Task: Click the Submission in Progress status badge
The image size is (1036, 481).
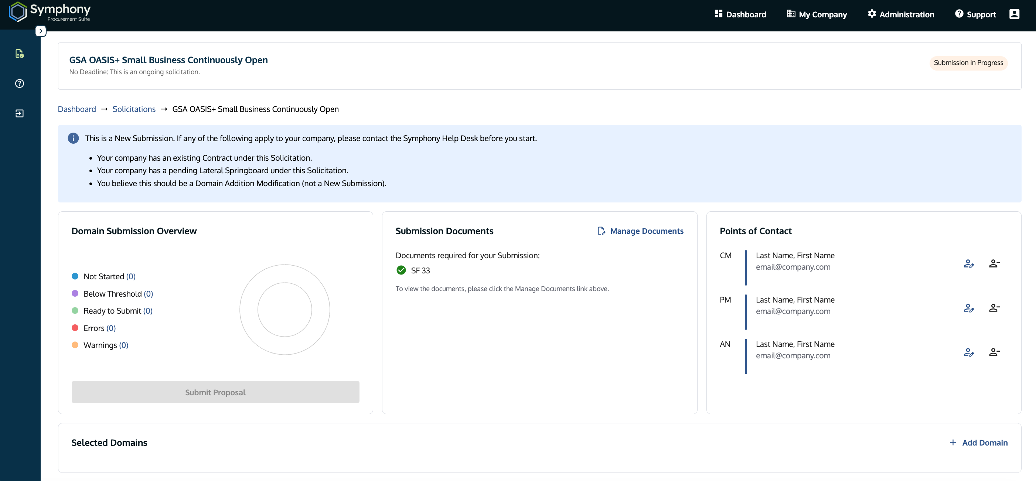Action: pyautogui.click(x=968, y=63)
